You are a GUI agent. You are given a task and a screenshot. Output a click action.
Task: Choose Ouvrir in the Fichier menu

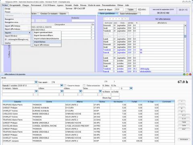[x=17, y=9]
